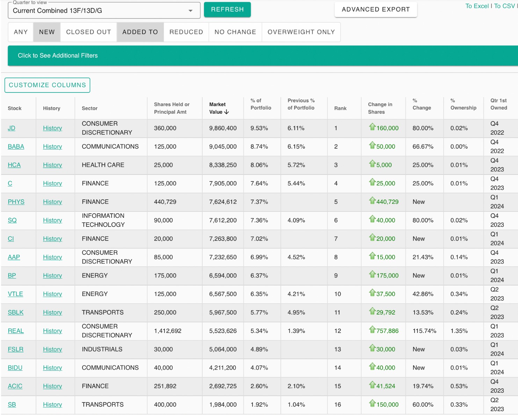This screenshot has height=415, width=518.
Task: Enable the REDUCED filter
Action: pos(186,32)
